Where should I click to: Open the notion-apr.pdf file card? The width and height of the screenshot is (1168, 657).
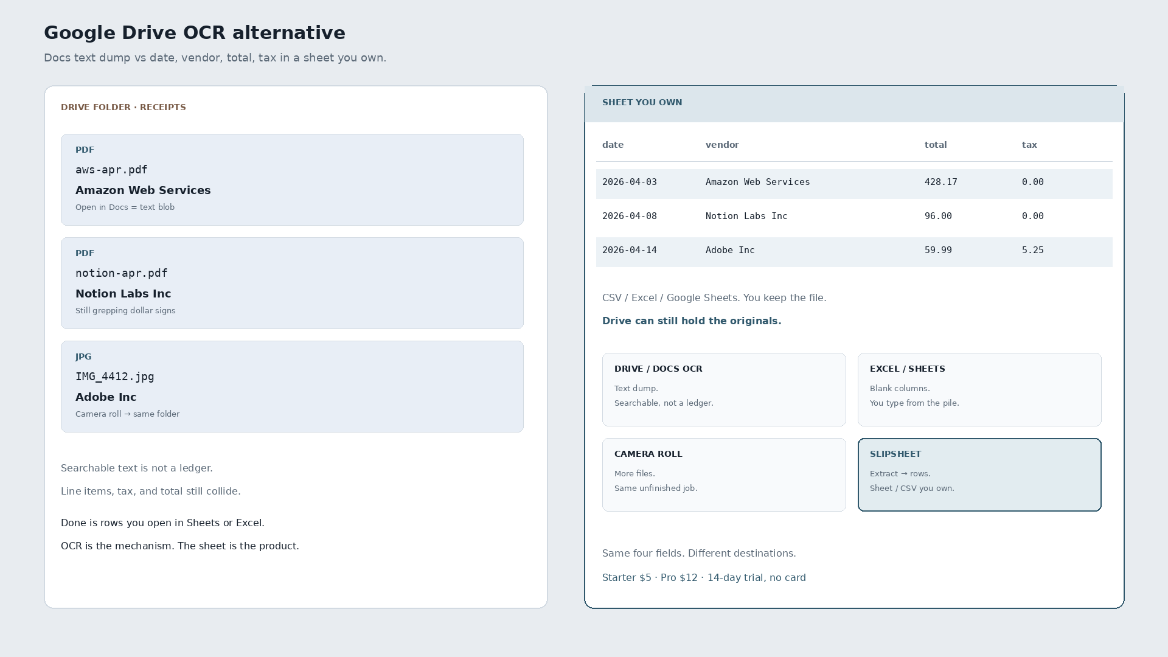(x=292, y=283)
